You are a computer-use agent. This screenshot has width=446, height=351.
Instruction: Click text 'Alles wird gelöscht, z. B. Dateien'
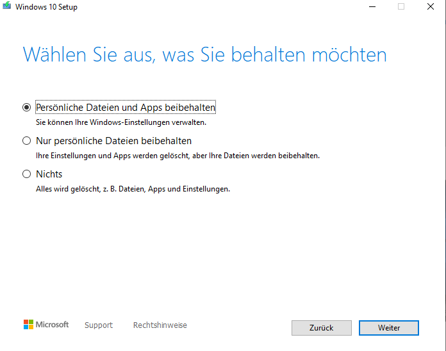click(91, 189)
